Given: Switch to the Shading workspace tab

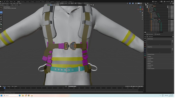Looking at the screenshot, I should [43, 2].
